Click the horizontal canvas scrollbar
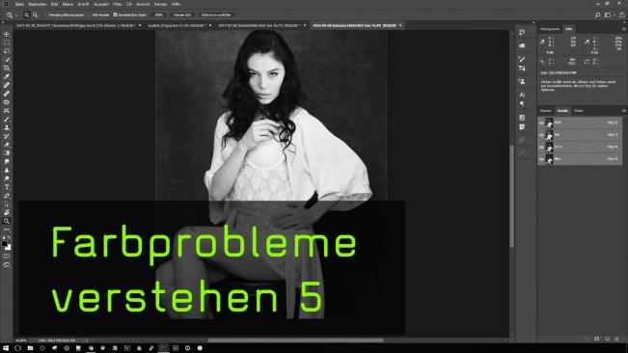Viewport: 628px width, 353px height. click(295, 340)
